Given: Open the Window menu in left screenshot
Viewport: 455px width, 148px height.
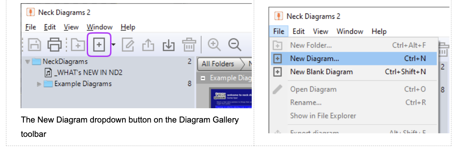Looking at the screenshot, I should click(x=99, y=27).
